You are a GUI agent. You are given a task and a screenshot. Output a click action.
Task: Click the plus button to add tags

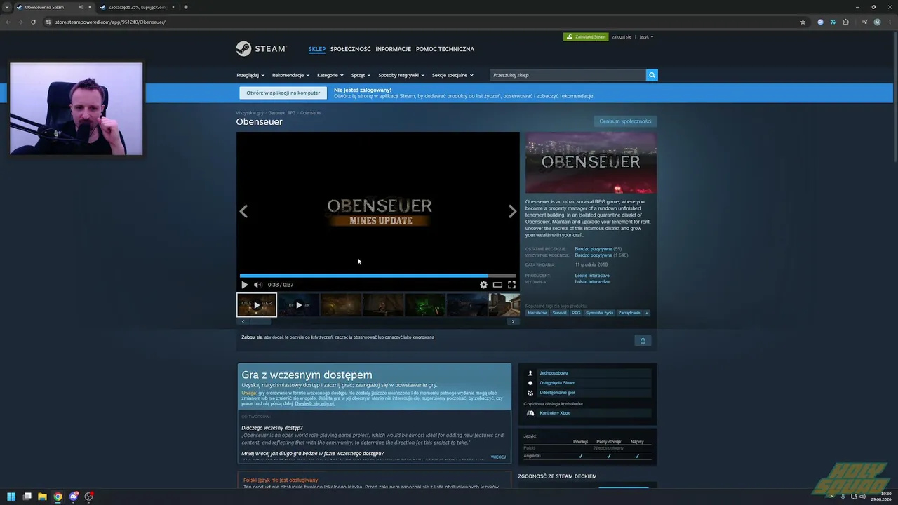click(646, 313)
